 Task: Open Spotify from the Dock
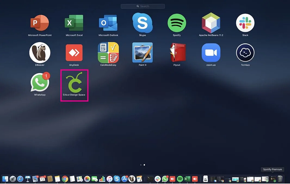(x=180, y=179)
